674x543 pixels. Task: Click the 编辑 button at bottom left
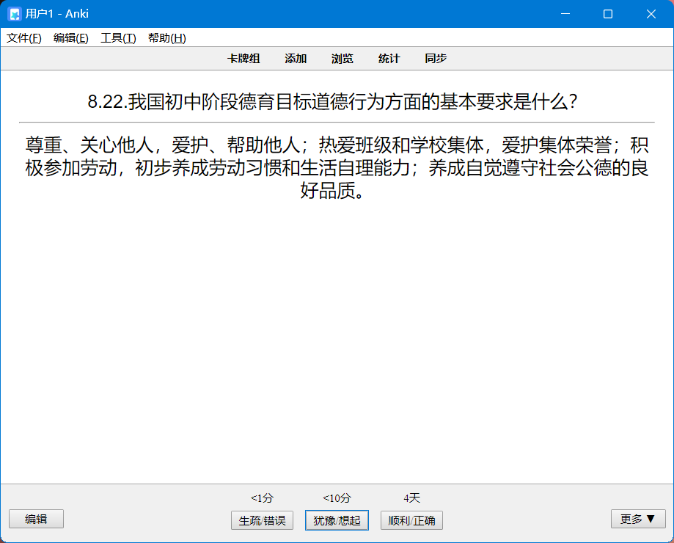point(36,519)
